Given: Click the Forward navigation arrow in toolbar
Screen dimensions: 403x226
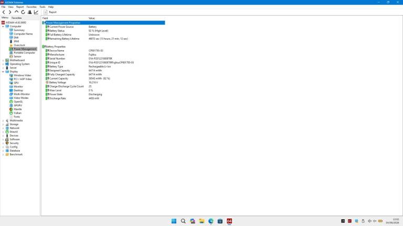Looking at the screenshot, I should [x=10, y=12].
